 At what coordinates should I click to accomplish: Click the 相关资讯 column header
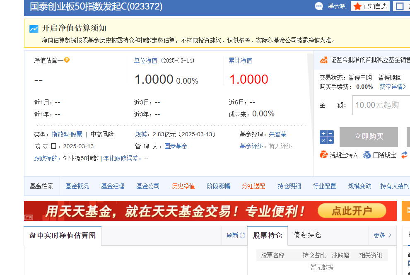tap(371, 255)
